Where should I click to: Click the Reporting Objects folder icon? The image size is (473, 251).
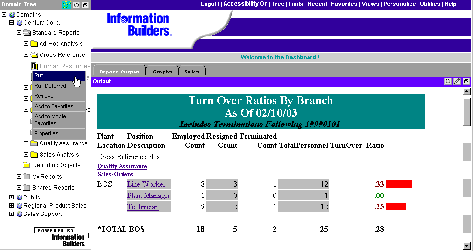27,165
